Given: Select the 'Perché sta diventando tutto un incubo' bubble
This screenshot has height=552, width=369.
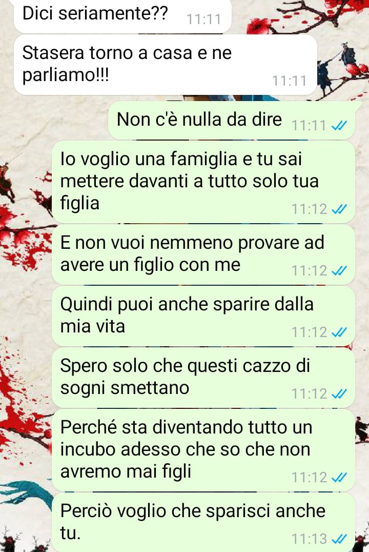Looking at the screenshot, I should 203,450.
